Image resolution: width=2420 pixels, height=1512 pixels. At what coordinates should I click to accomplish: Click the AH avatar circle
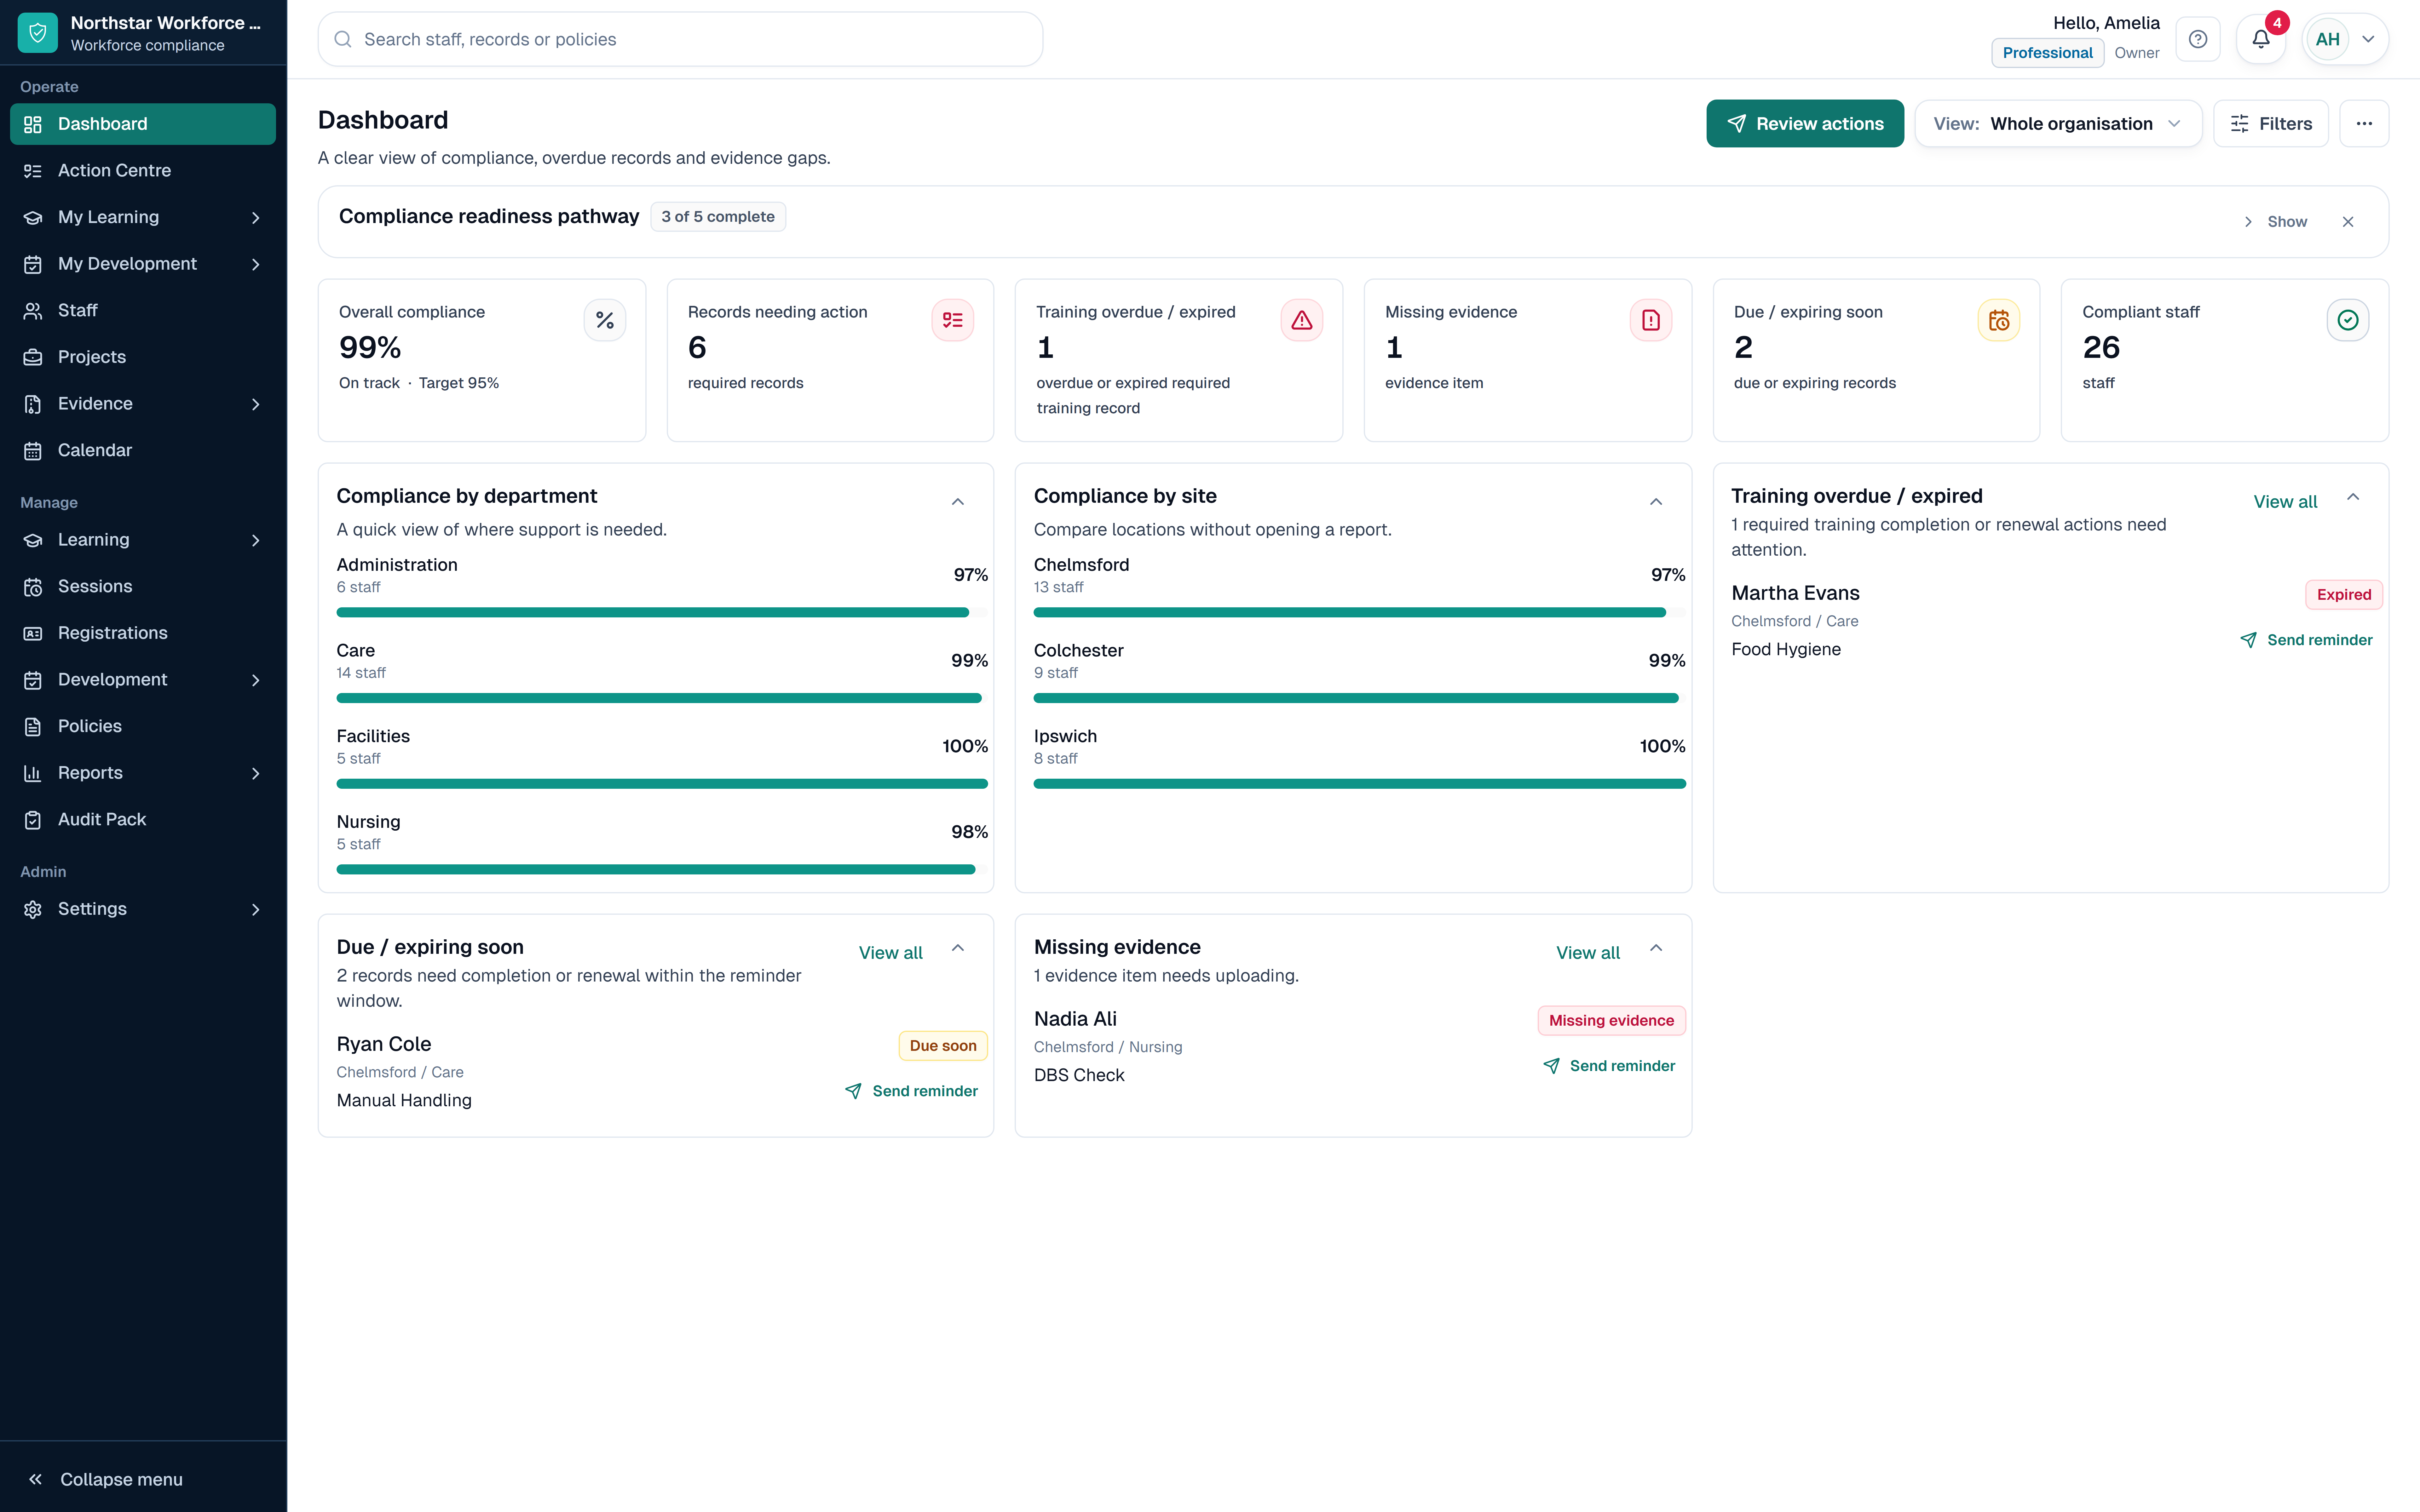click(2328, 39)
